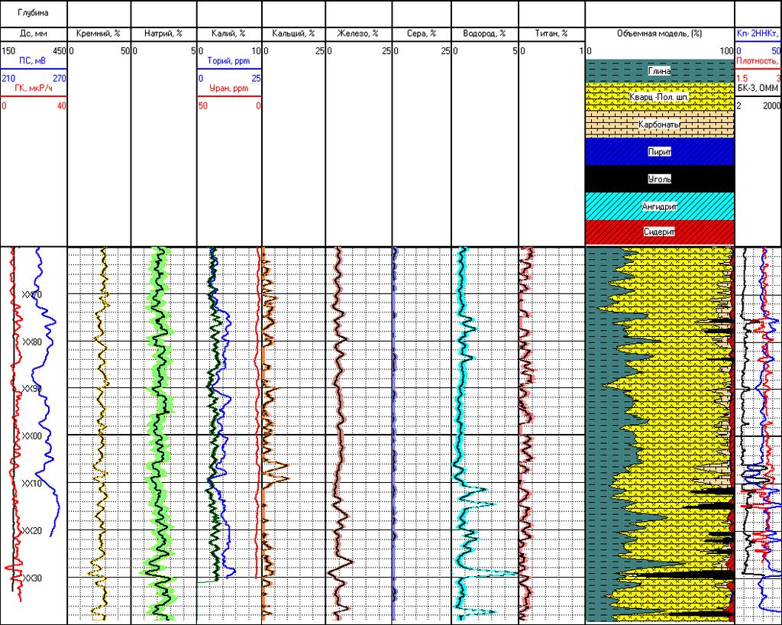This screenshot has width=782, height=625.
Task: Select the 450 scale maximum for Дс
Action: 59,51
